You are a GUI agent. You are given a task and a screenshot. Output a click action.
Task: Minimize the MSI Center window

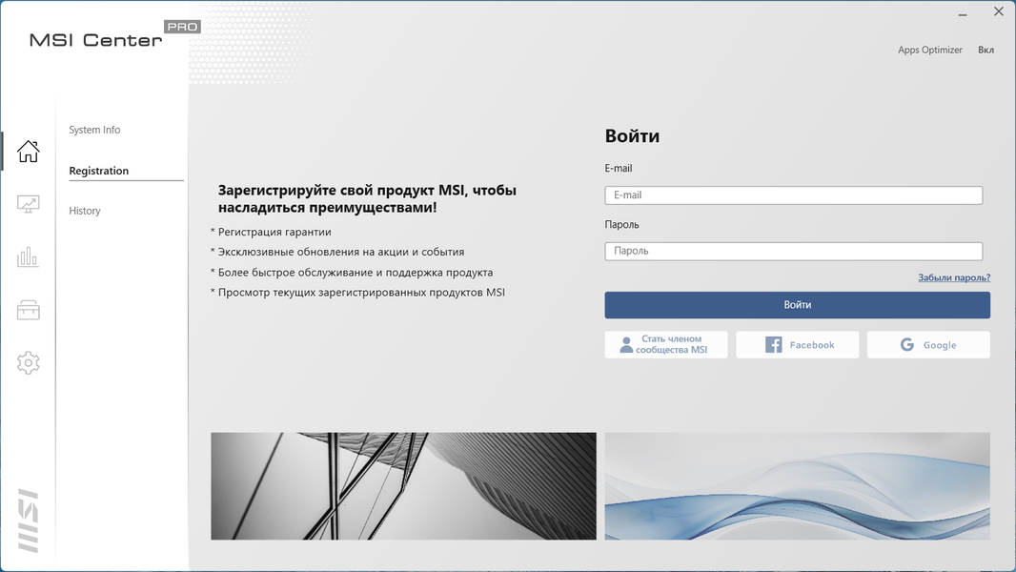(963, 13)
